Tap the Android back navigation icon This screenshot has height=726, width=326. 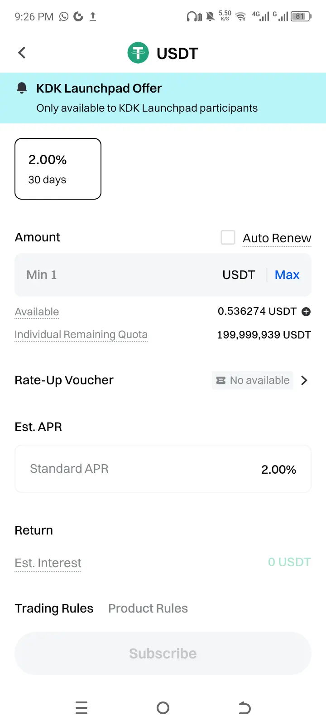click(x=244, y=708)
